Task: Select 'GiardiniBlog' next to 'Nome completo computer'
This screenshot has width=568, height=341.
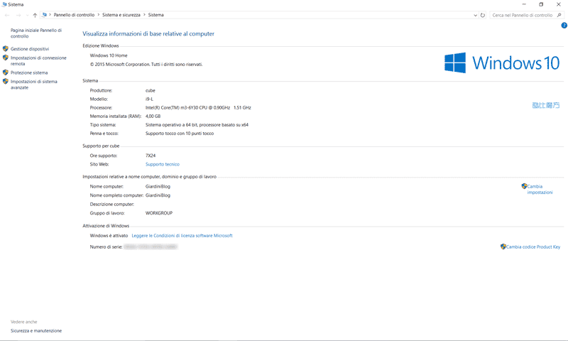Action: pos(158,195)
